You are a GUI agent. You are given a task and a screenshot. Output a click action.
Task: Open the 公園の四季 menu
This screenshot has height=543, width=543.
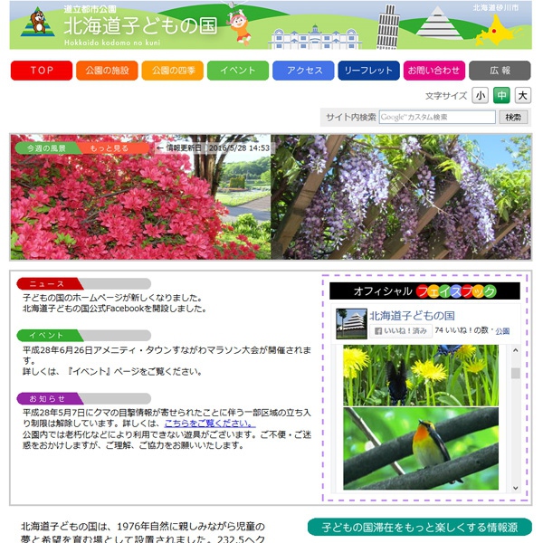(x=173, y=71)
